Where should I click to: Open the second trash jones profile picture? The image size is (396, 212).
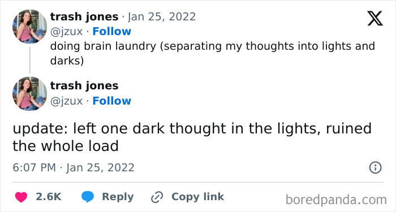pos(30,94)
